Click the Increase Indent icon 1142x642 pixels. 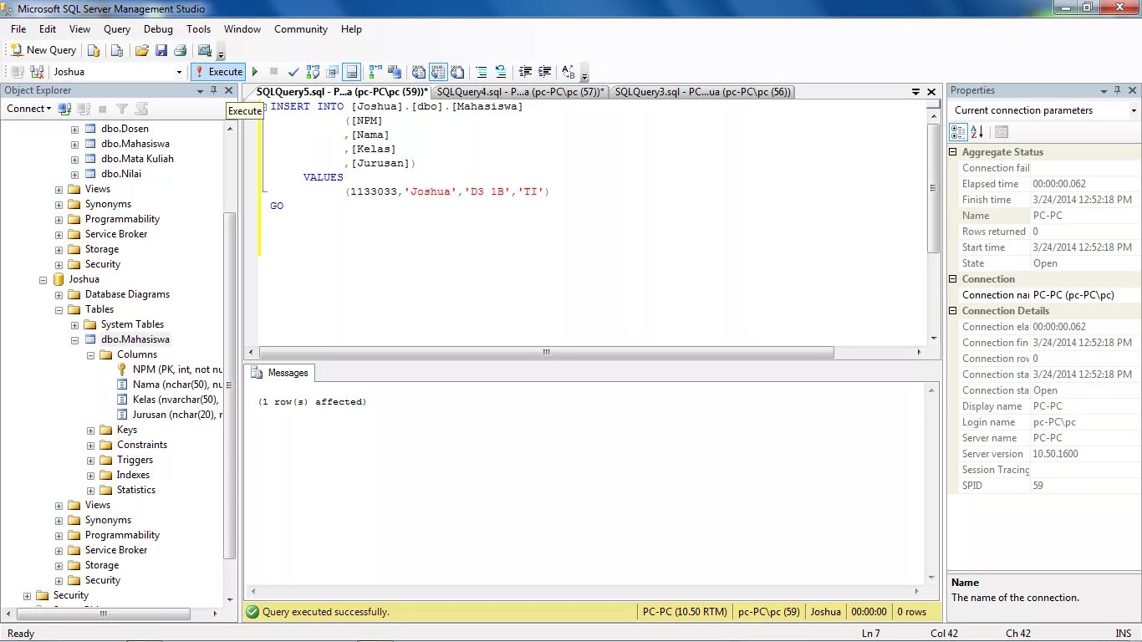coord(544,72)
